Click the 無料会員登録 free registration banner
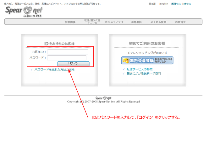The height and width of the screenshot is (156, 220). (147, 60)
